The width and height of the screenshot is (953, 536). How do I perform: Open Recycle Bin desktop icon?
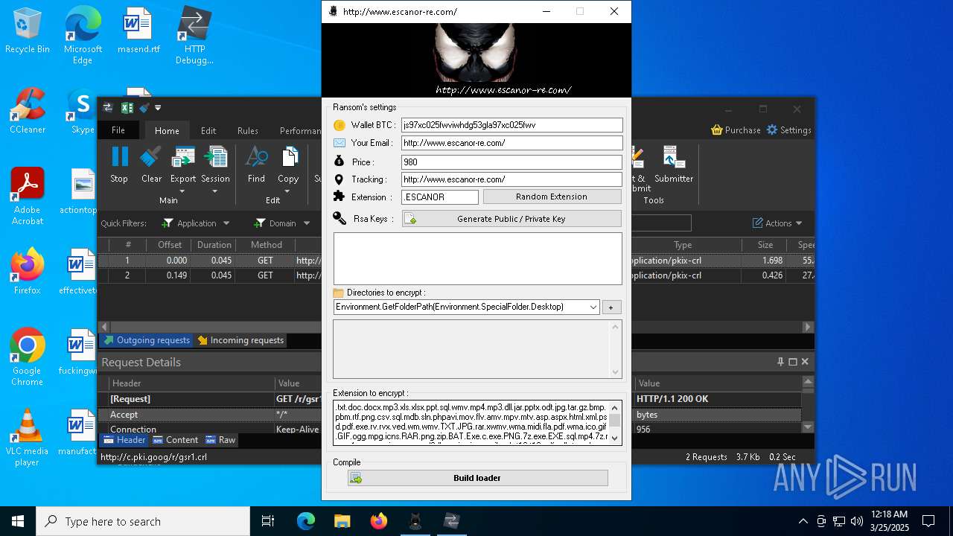pyautogui.click(x=28, y=31)
